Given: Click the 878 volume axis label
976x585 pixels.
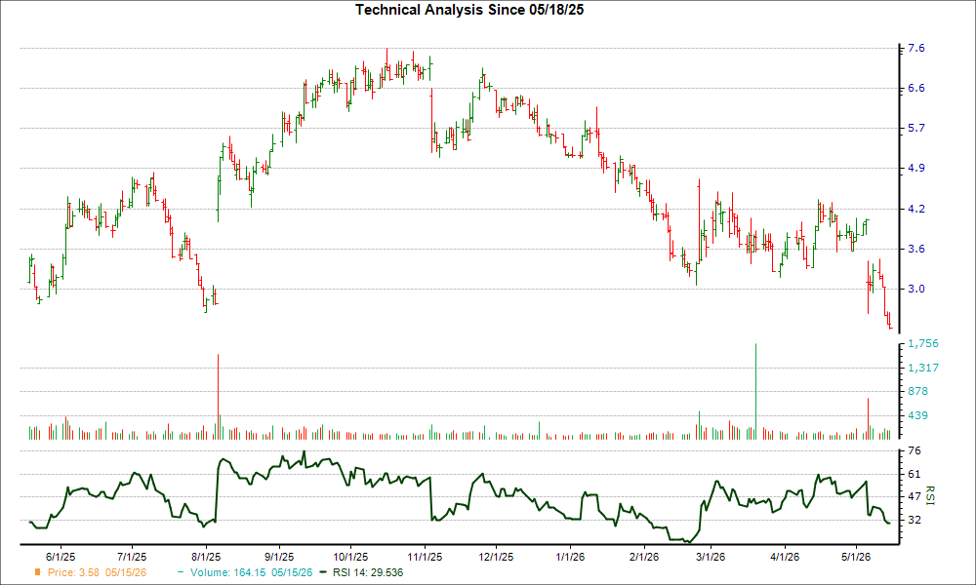Looking at the screenshot, I should point(918,391).
